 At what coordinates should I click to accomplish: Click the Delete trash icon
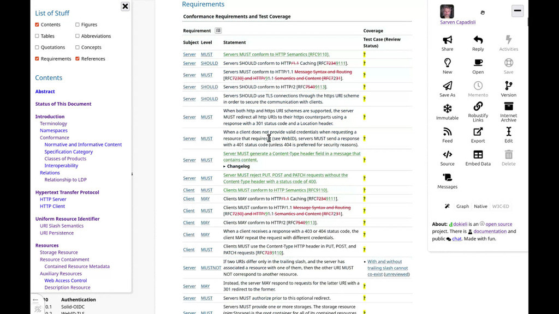tap(508, 154)
